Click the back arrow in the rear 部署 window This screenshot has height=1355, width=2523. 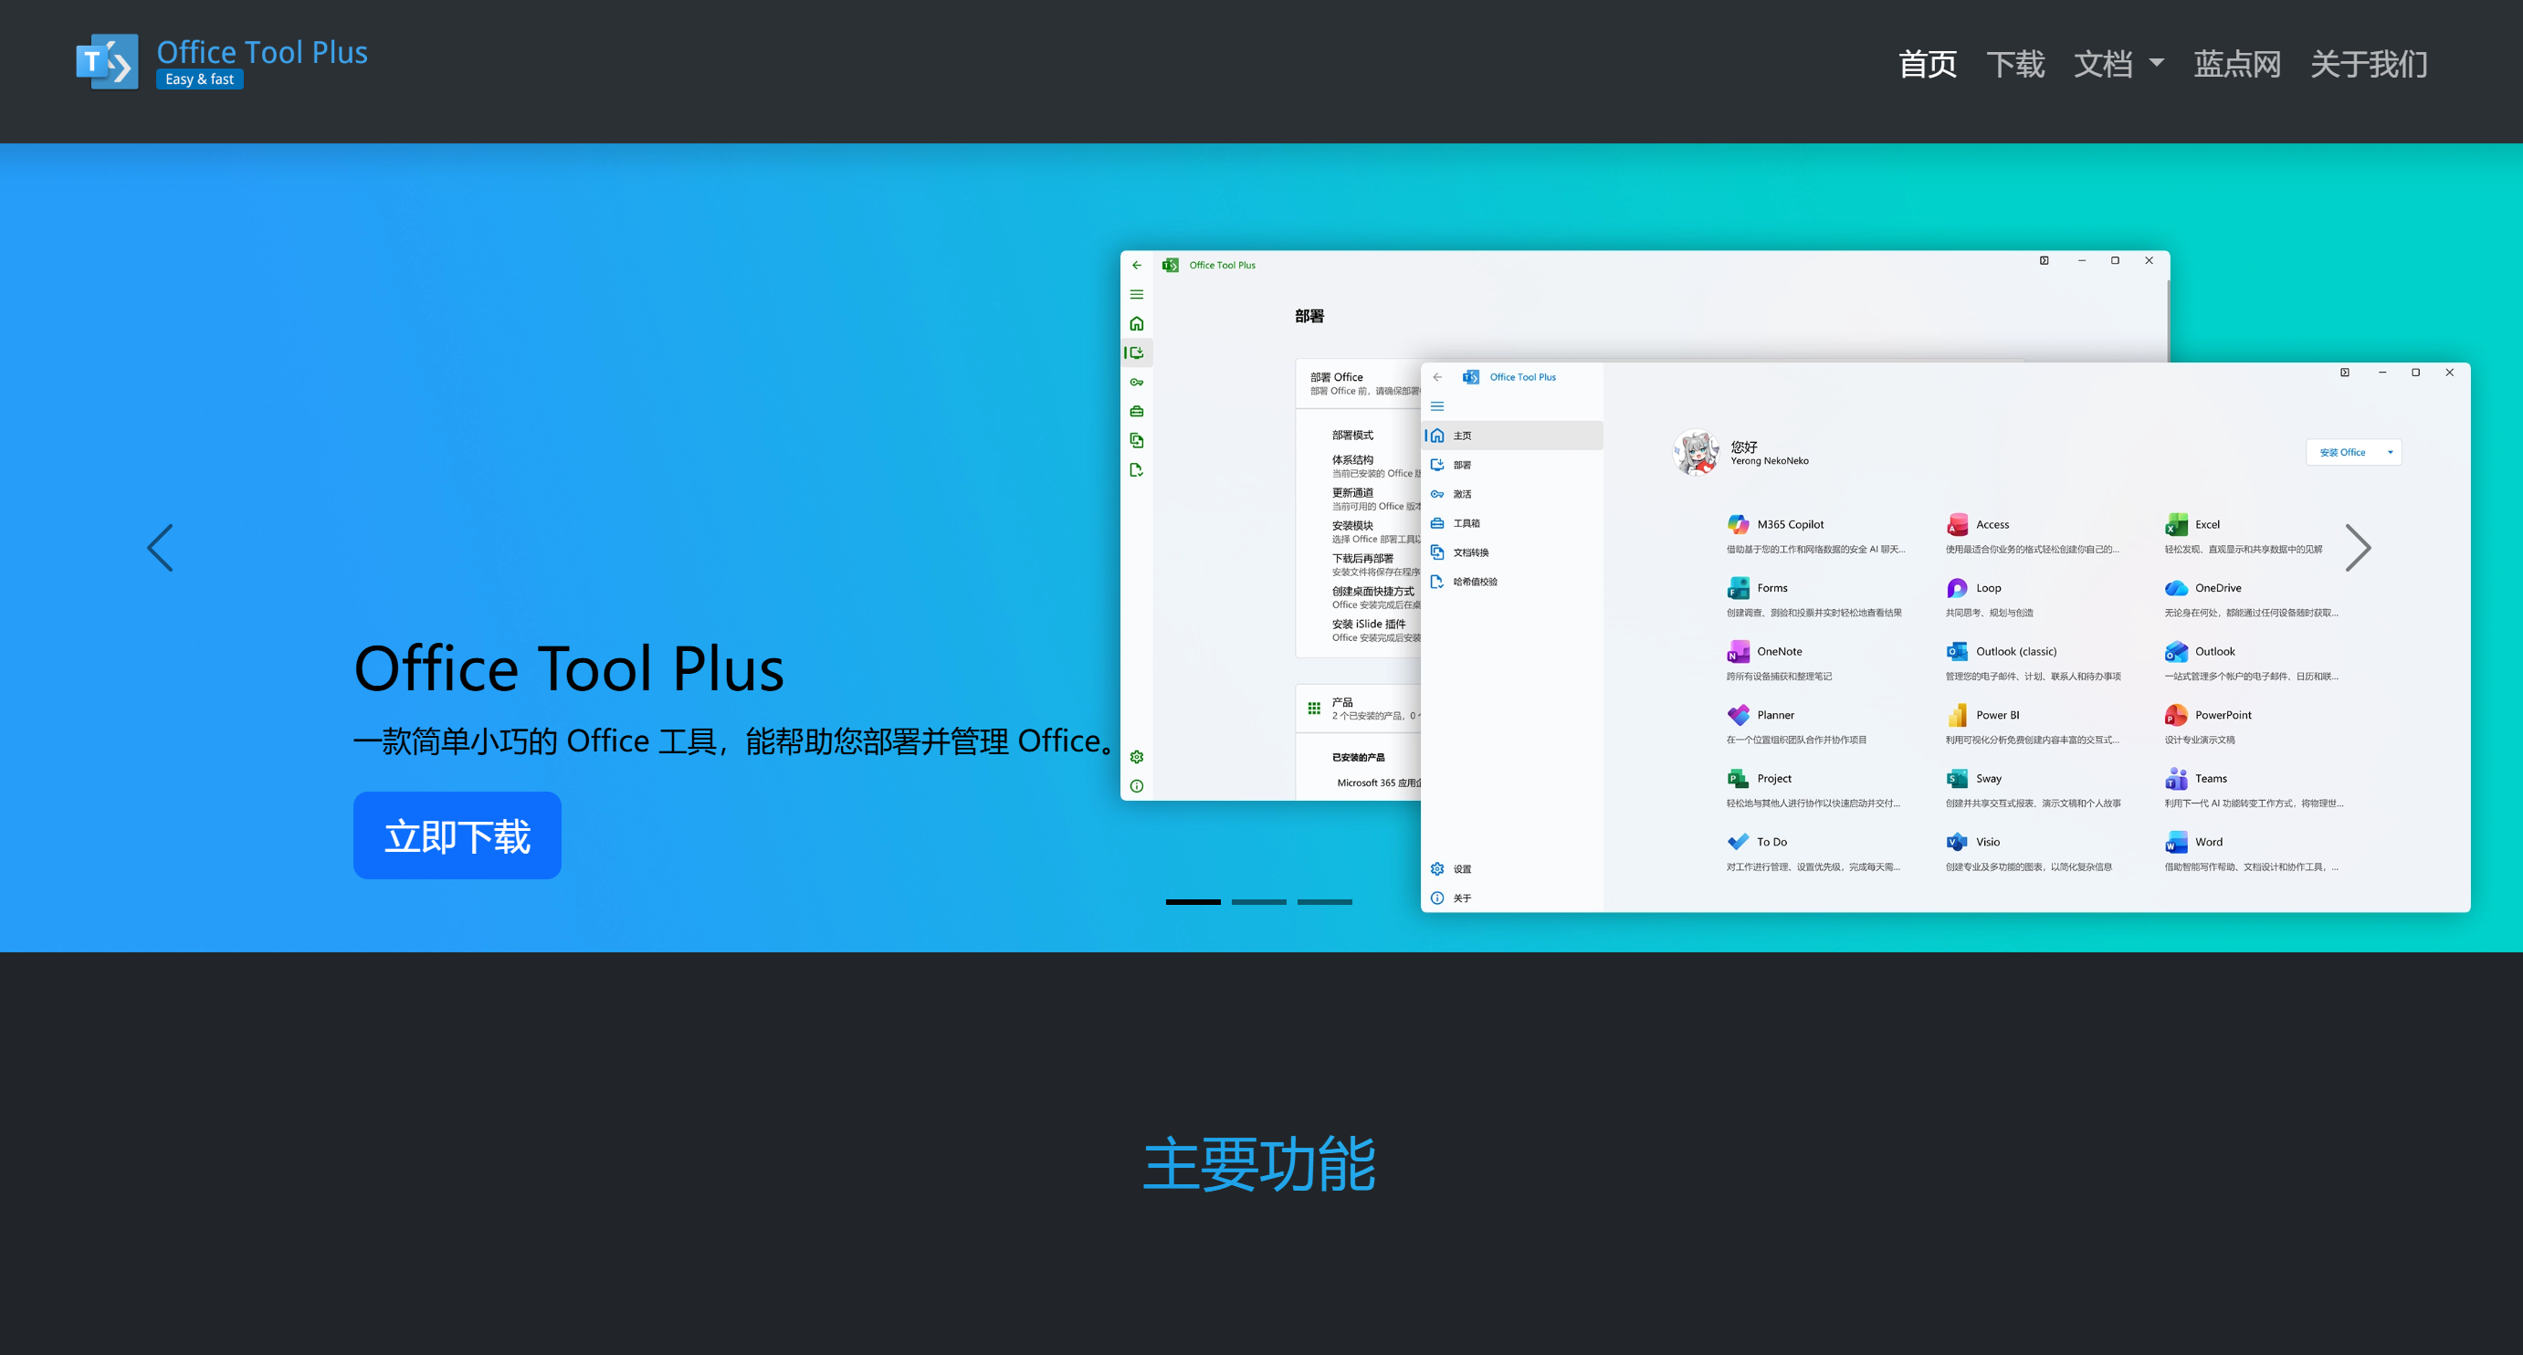(1136, 266)
